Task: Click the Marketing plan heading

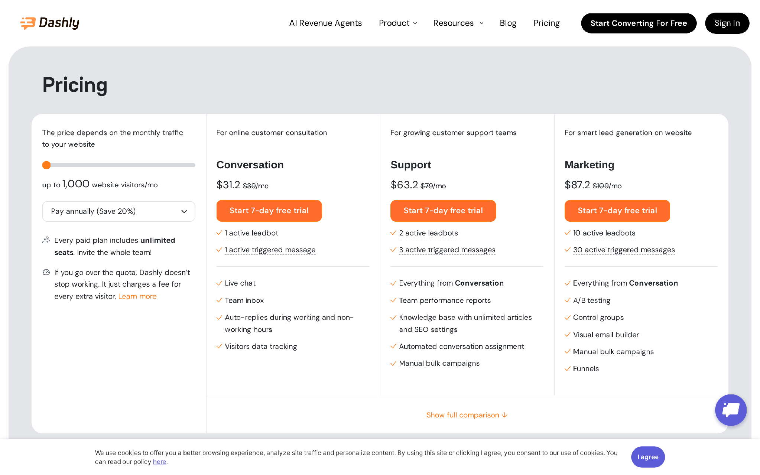Action: point(589,165)
